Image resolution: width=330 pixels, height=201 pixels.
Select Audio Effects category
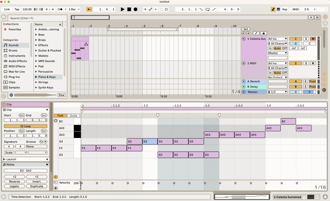tap(18, 61)
